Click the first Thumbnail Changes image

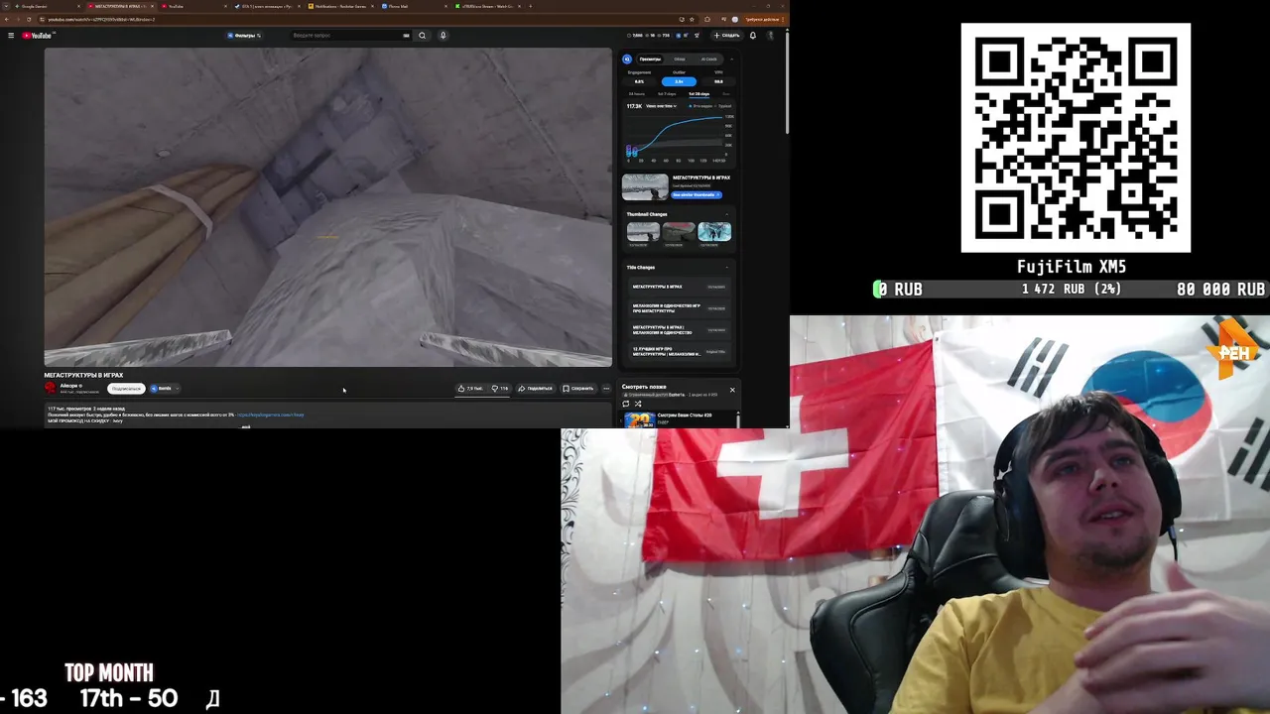click(x=643, y=231)
